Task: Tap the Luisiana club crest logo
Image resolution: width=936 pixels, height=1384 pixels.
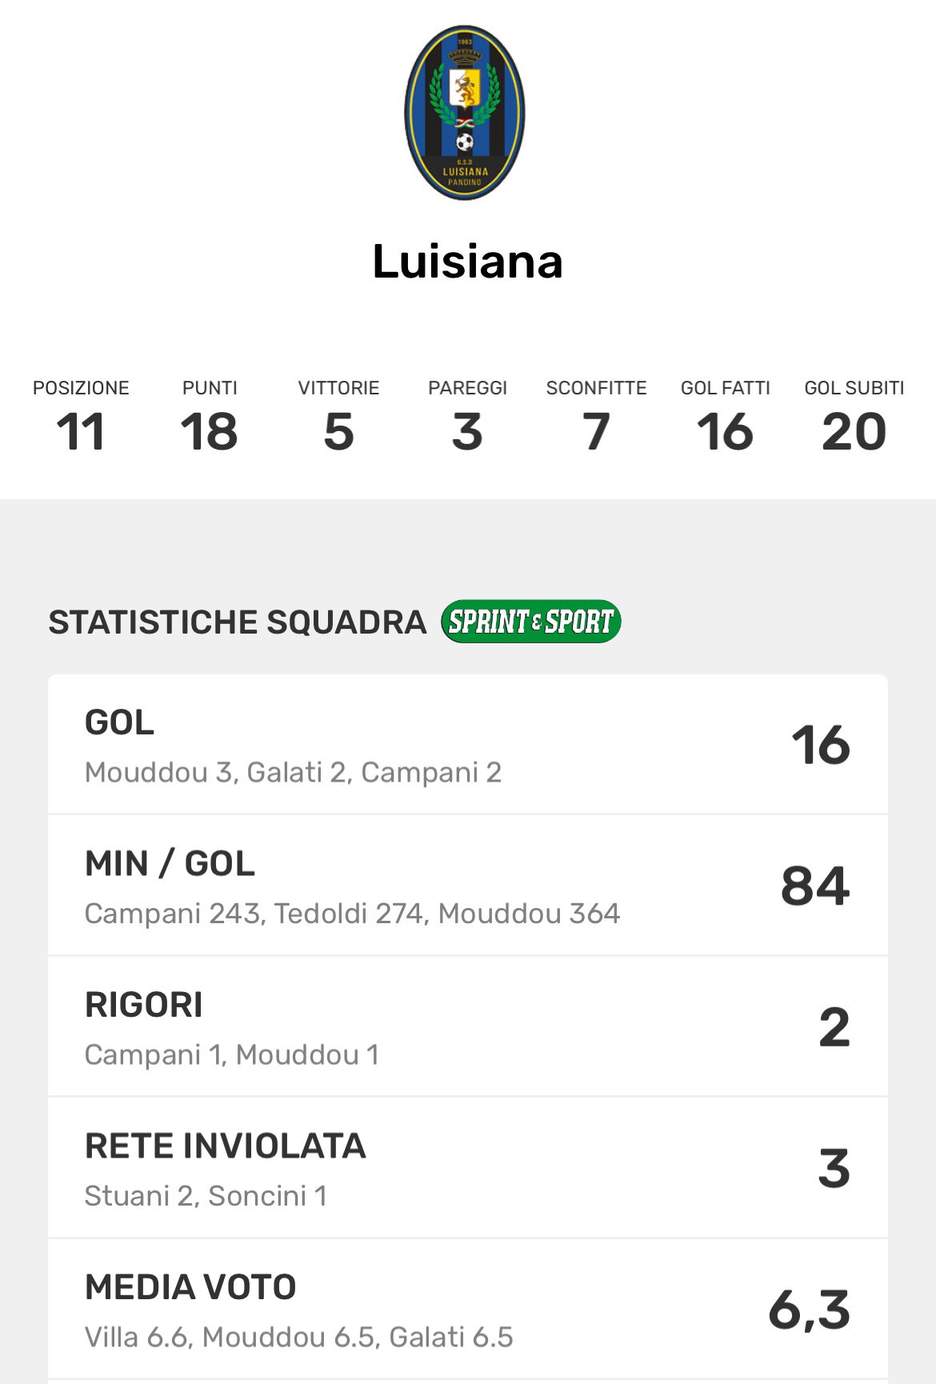Action: click(x=465, y=113)
